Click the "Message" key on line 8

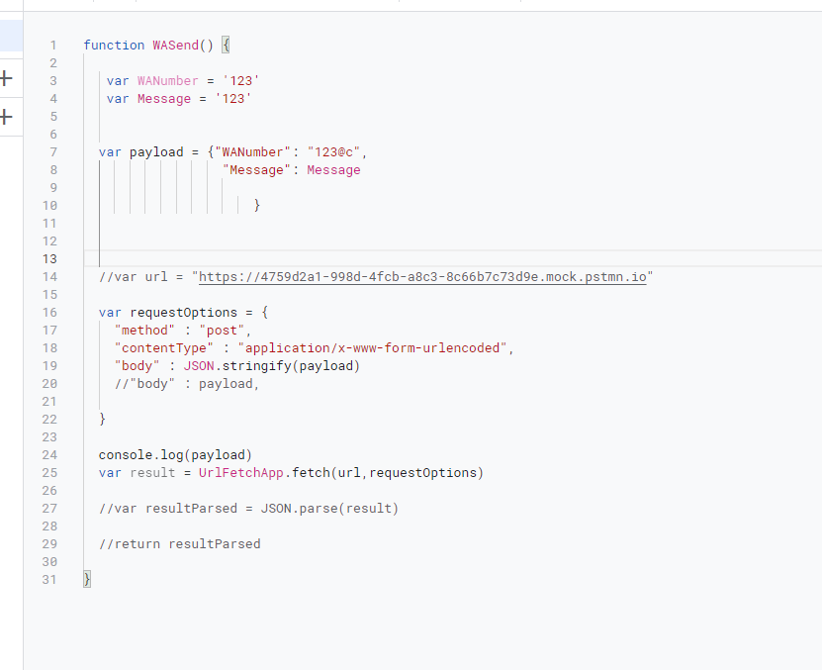tap(256, 170)
